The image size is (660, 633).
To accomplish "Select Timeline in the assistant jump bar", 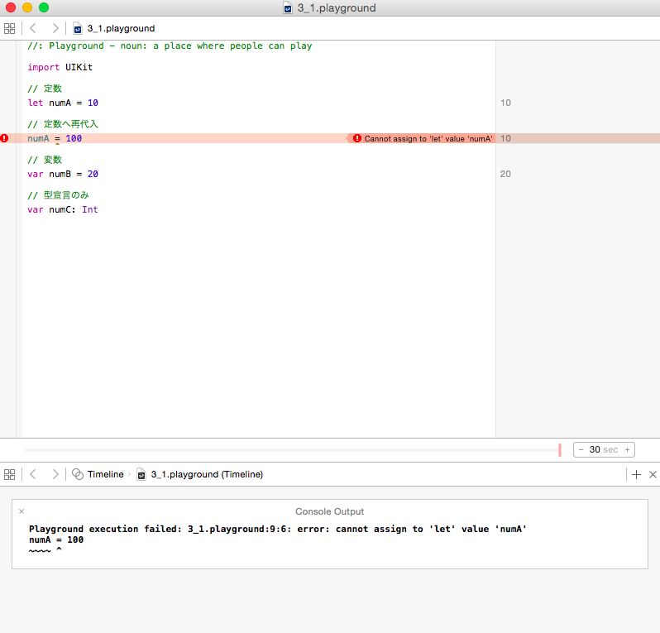I will (x=105, y=474).
